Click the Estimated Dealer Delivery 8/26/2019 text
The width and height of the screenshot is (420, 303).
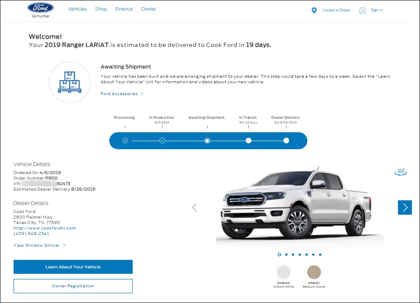point(54,189)
